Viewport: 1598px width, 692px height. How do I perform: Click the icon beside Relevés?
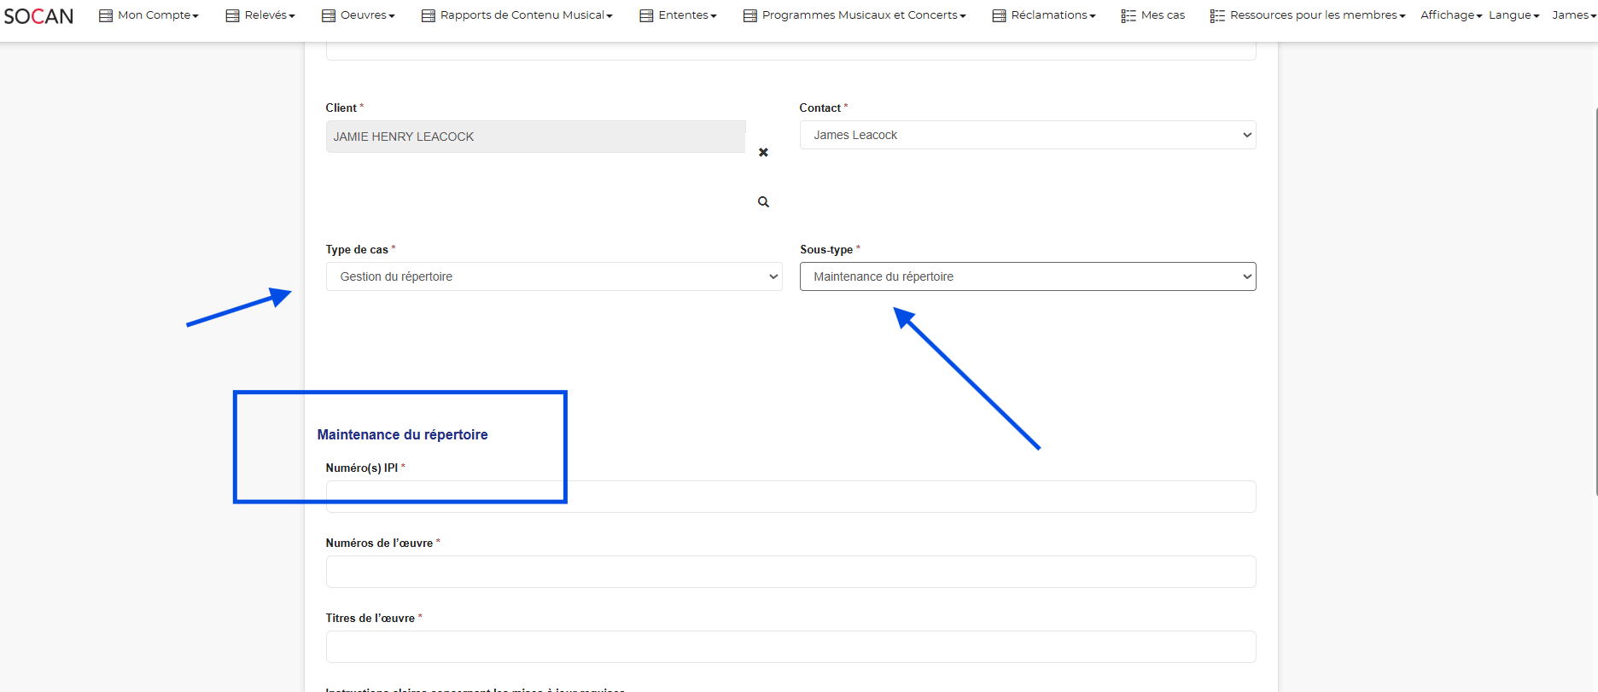(232, 15)
